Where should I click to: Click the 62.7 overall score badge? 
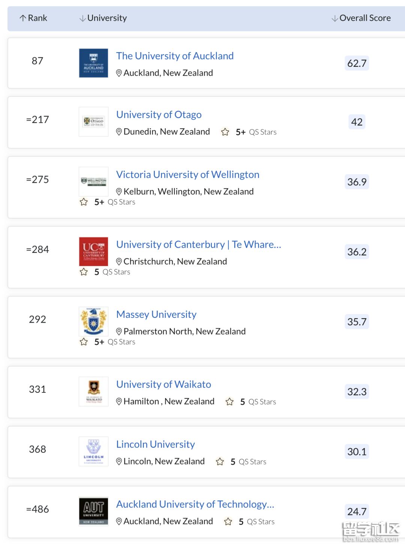coord(357,63)
